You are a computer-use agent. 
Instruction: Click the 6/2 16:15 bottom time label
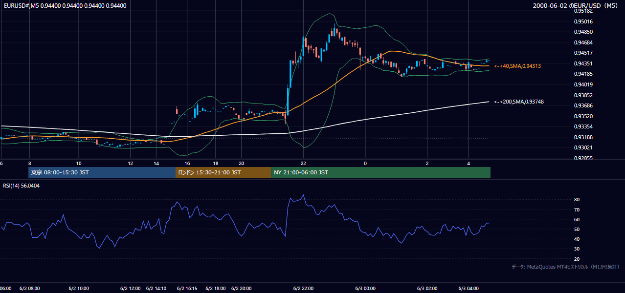tap(187, 289)
